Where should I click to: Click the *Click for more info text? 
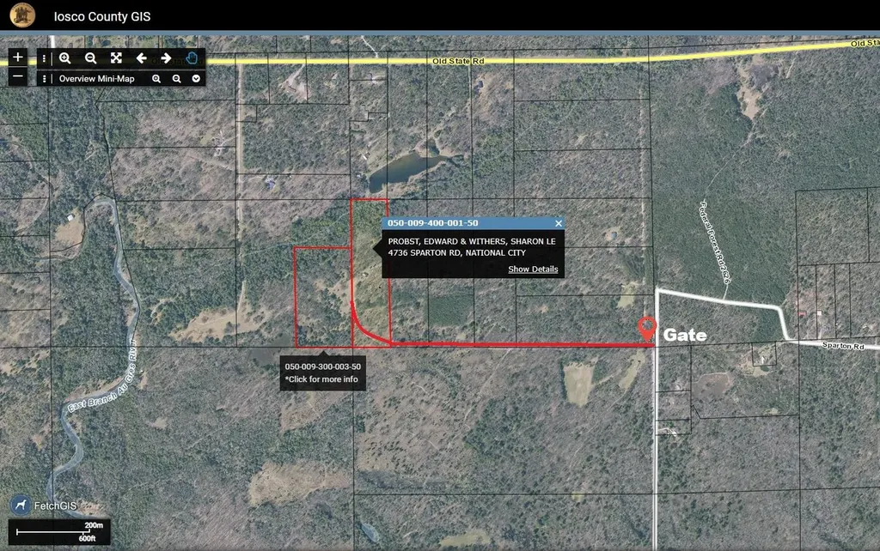coord(321,379)
